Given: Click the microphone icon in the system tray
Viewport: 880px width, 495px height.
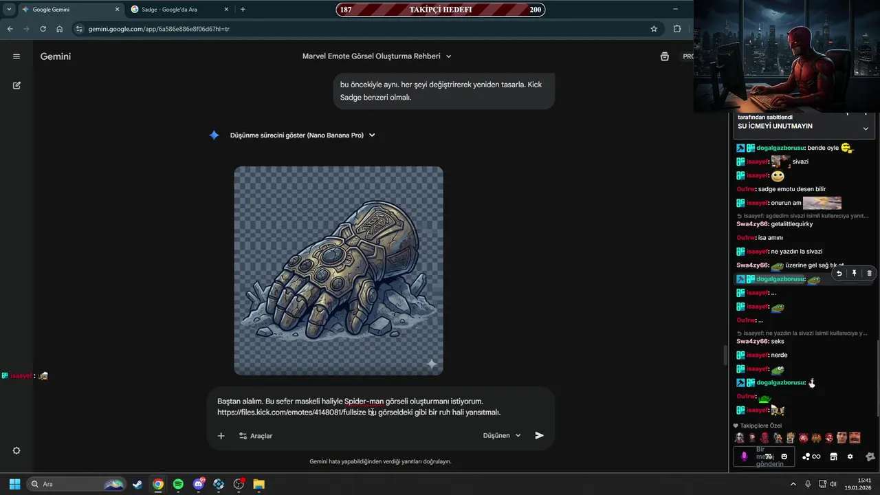Looking at the screenshot, I should click(x=808, y=484).
